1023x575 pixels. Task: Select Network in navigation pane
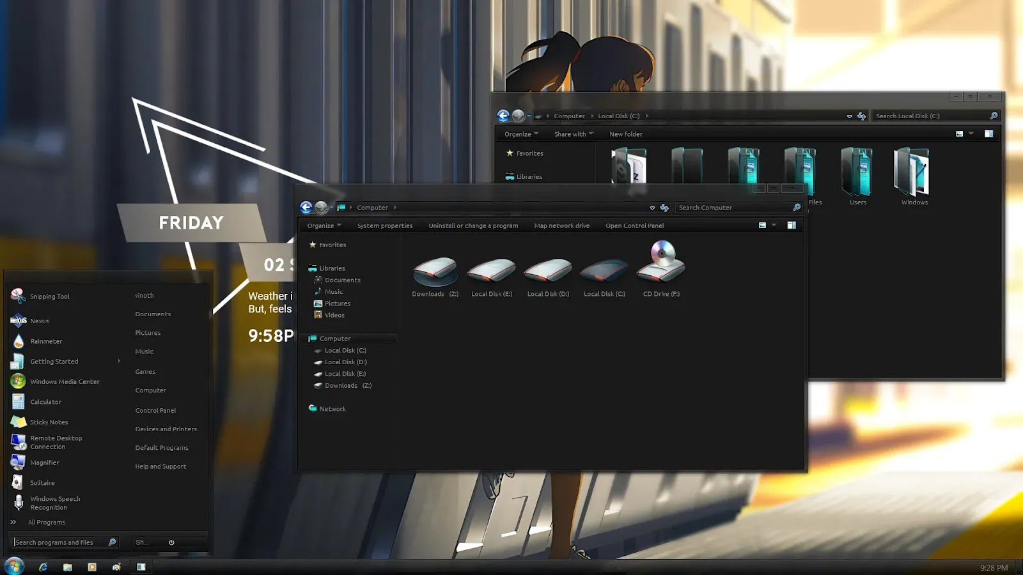click(x=327, y=409)
